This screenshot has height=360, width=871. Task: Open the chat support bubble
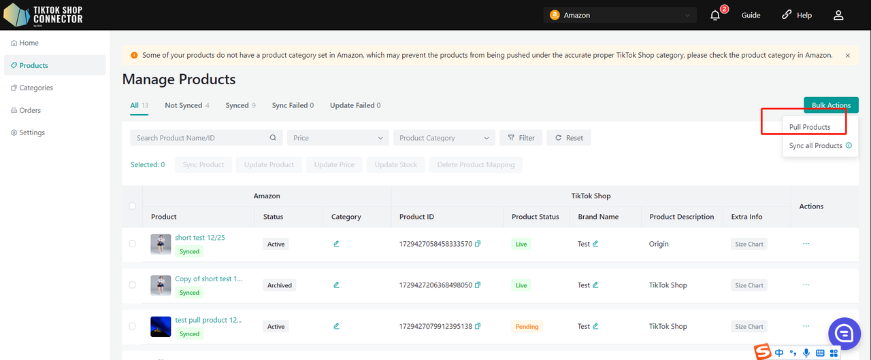pyautogui.click(x=844, y=333)
